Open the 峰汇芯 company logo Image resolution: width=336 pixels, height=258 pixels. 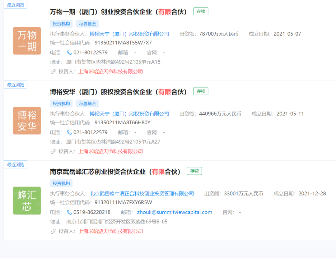tap(27, 200)
